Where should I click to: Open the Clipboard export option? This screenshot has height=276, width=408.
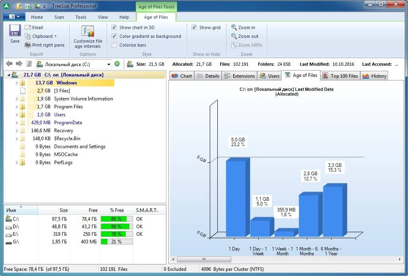(x=41, y=36)
